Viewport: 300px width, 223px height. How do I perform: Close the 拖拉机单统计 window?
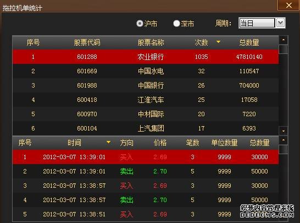[x=288, y=5]
